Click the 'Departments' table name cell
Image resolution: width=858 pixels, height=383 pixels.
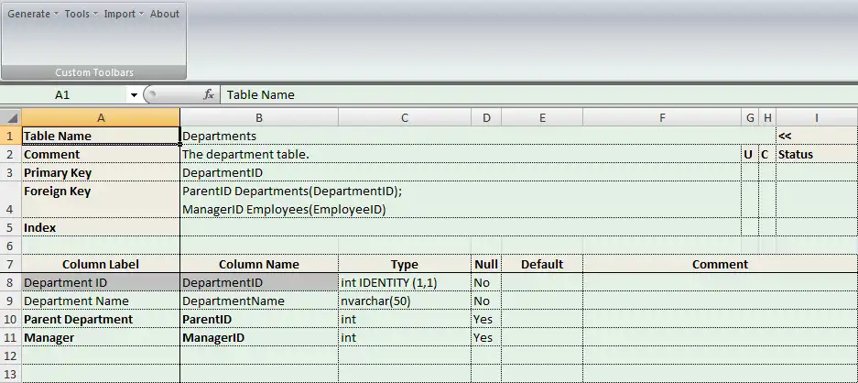478,136
